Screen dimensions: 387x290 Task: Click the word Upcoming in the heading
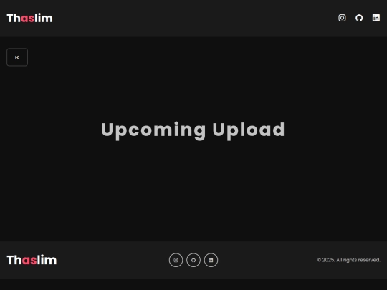(153, 130)
